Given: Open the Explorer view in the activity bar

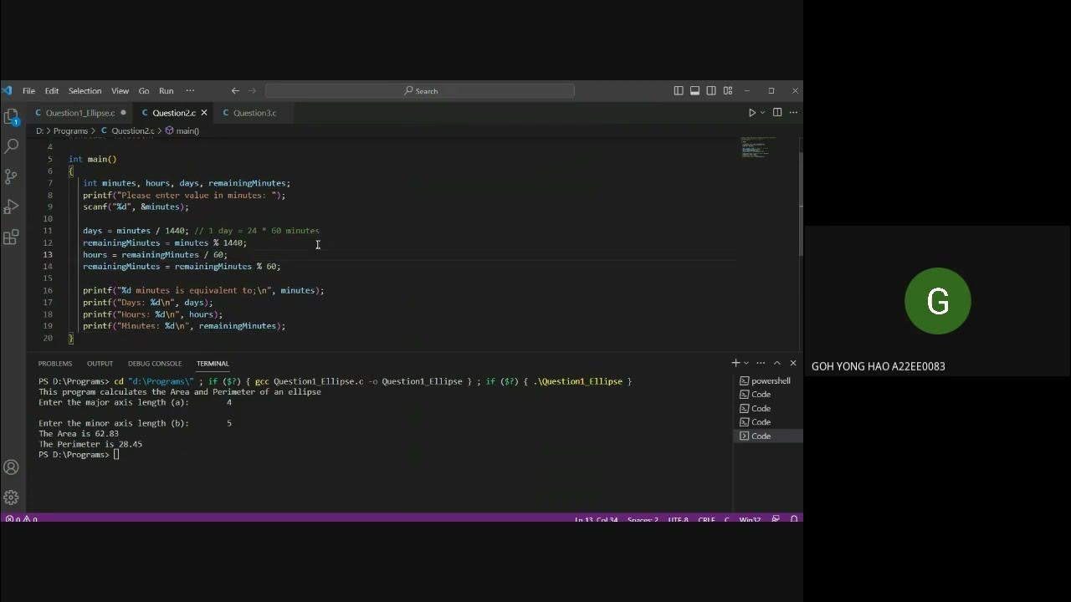Looking at the screenshot, I should [x=11, y=116].
